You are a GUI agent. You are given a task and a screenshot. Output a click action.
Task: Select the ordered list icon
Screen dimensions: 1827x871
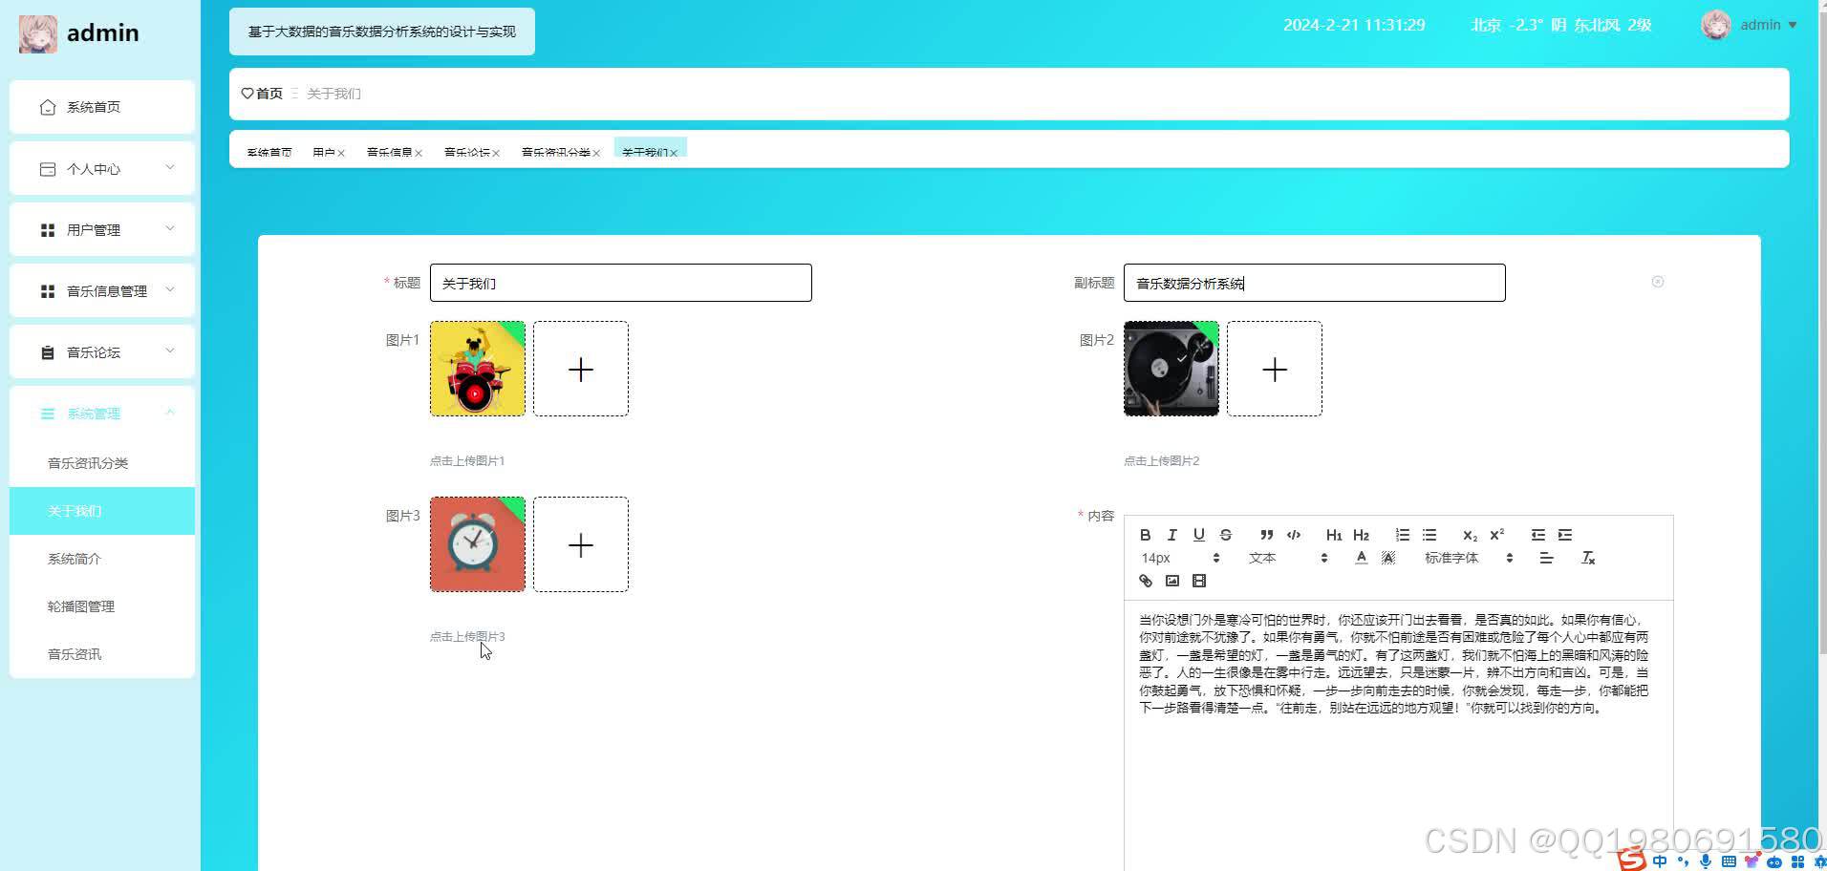coord(1402,534)
